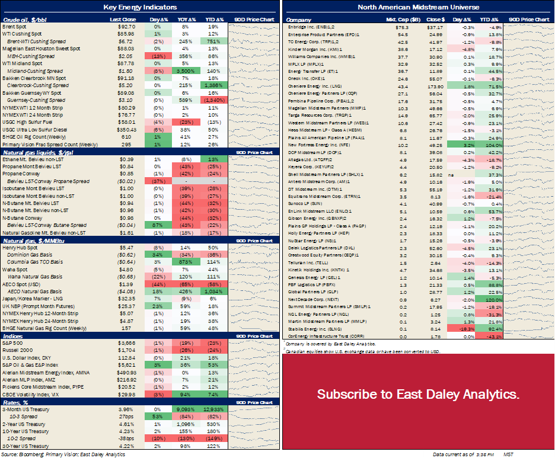This screenshot has width=555, height=458.
Task: Click the '3,500%' YOY cell for Midland-Cushing Spread
Action: tap(186, 71)
